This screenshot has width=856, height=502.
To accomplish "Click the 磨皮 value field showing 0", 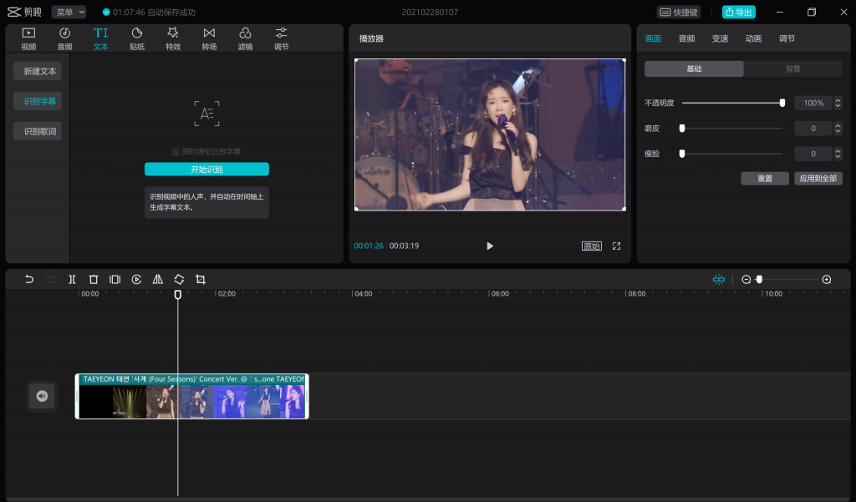I will (x=813, y=129).
